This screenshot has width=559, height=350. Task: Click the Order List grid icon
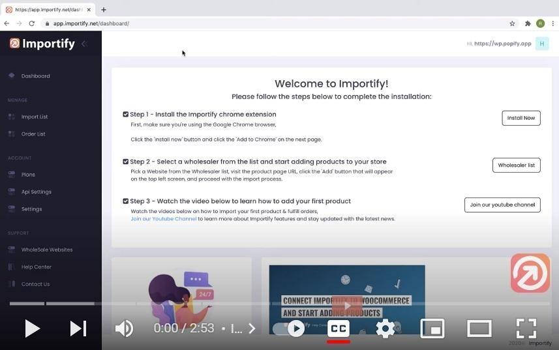11,134
